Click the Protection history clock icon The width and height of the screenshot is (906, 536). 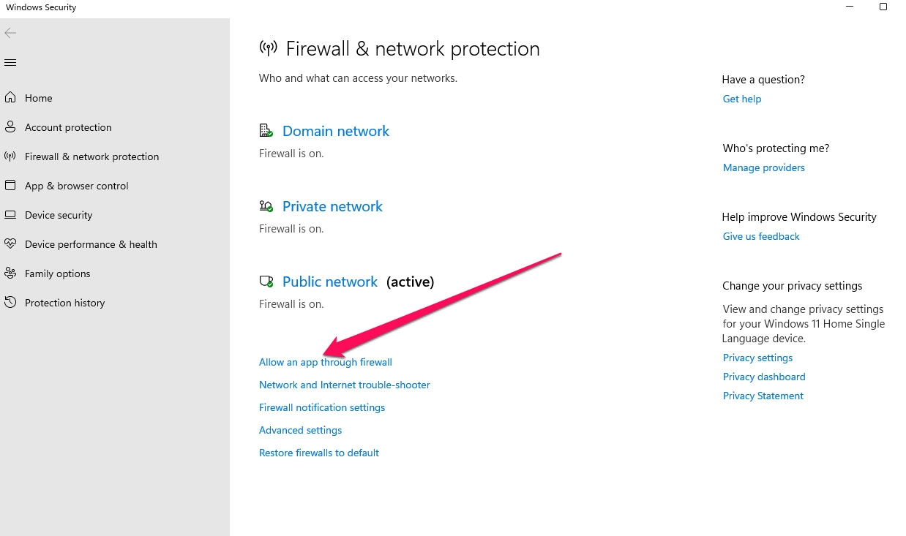pyautogui.click(x=10, y=302)
